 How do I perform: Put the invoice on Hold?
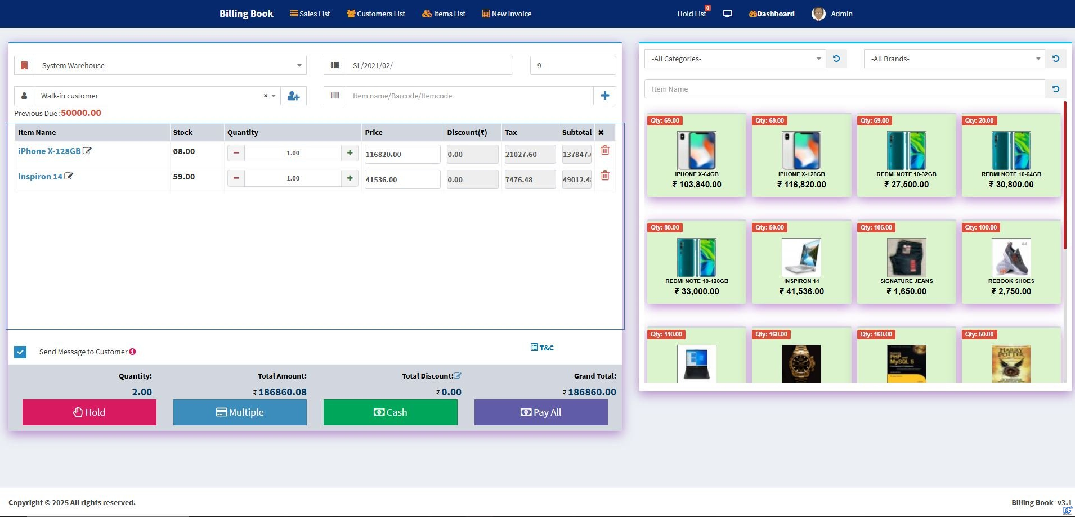pos(89,412)
